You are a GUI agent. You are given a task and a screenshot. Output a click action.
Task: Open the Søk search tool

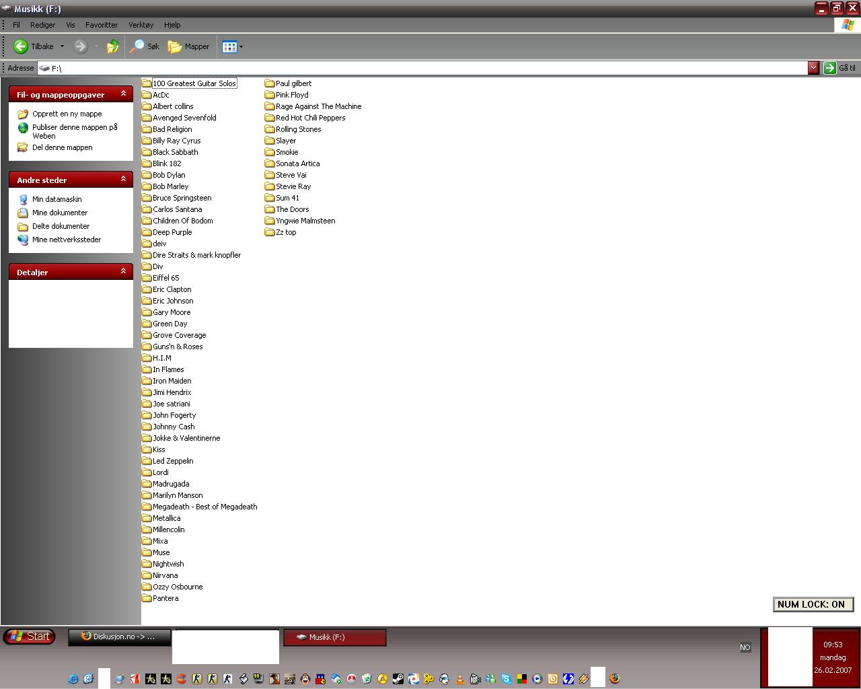(145, 46)
